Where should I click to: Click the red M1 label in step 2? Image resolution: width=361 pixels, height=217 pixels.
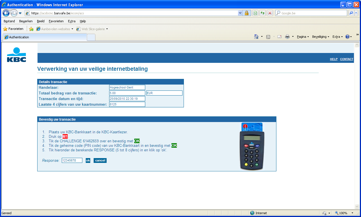click(65, 136)
